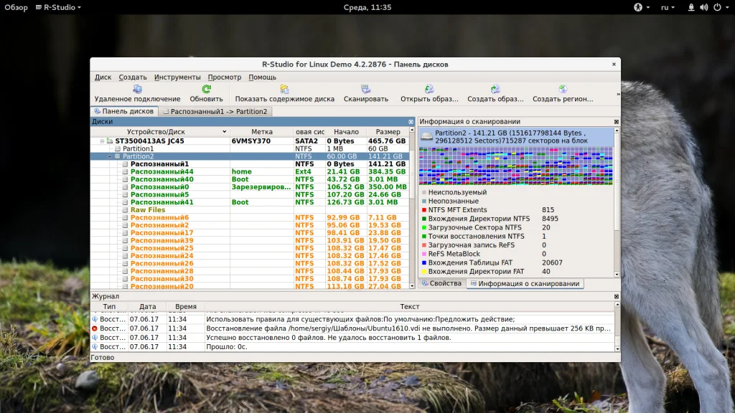
Task: Click the Create Image (Создать образ) icon
Action: coord(495,90)
